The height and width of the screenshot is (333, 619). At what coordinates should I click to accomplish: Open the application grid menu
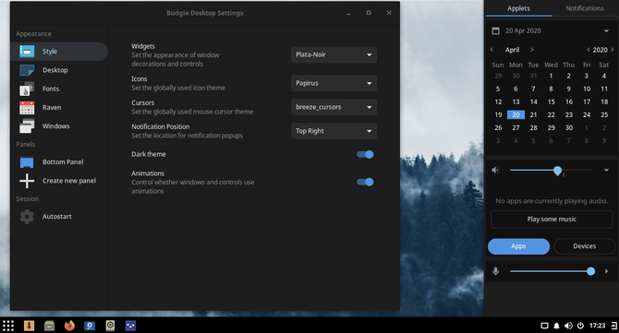point(8,326)
